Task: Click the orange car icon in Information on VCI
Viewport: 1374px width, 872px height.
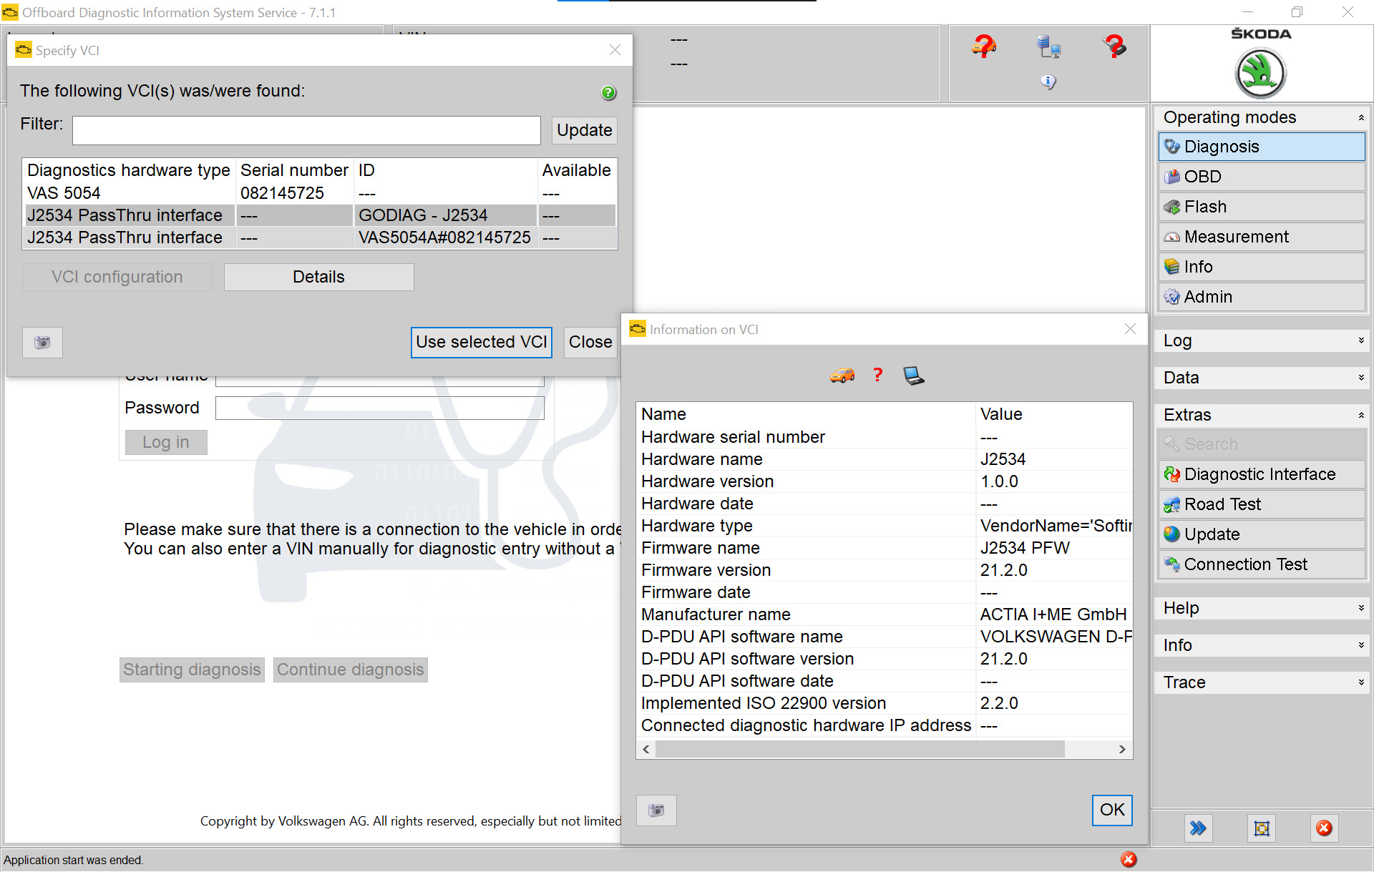Action: point(842,376)
